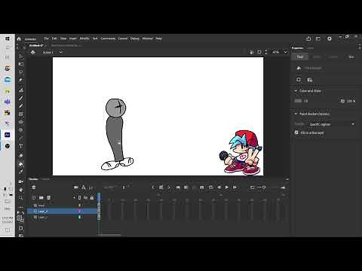Open the Modify menu
Screen dimensions: 362x271
(x=84, y=38)
